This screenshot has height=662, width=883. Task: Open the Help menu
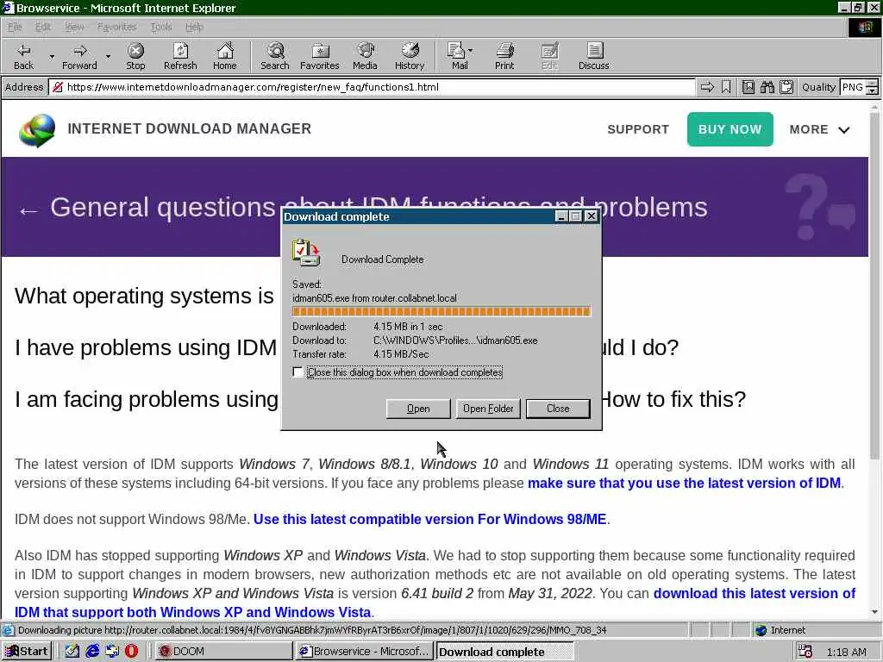click(x=194, y=27)
